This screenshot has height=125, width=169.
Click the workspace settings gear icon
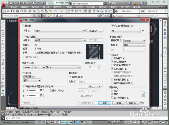click(x=35, y=16)
